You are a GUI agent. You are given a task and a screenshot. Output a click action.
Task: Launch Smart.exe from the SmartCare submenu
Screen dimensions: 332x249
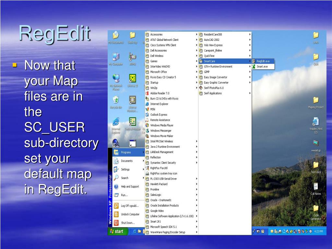click(x=263, y=66)
